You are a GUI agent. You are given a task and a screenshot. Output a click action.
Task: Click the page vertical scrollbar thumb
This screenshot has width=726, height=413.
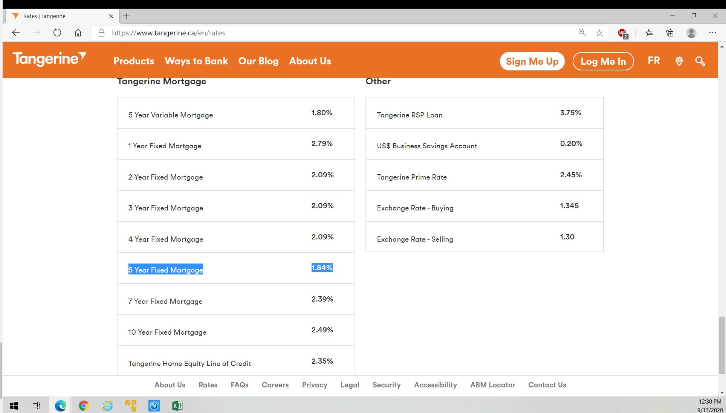click(721, 344)
